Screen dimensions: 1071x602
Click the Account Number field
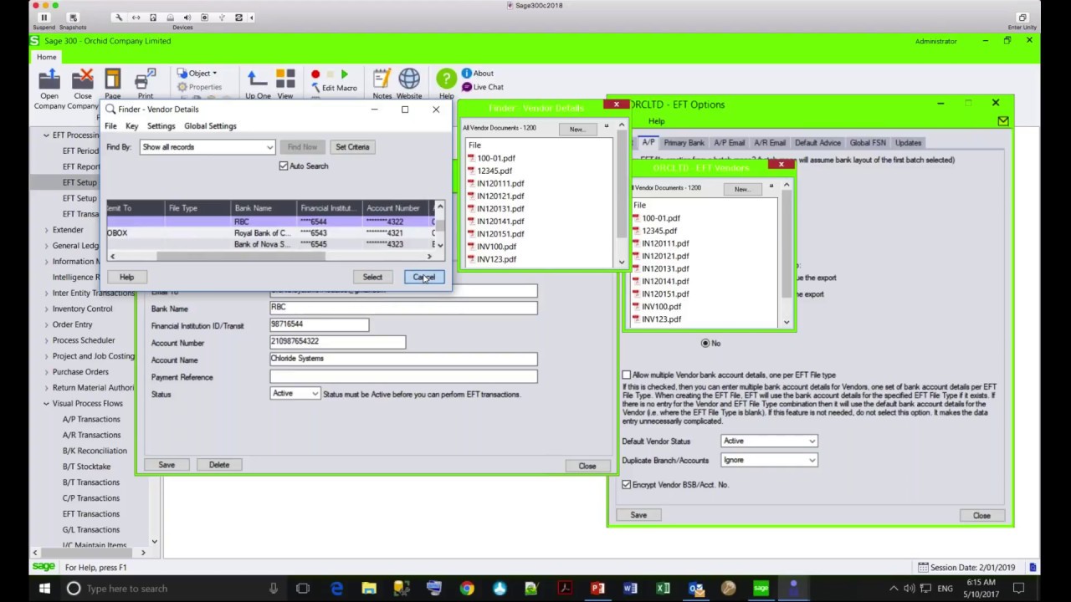[337, 342]
